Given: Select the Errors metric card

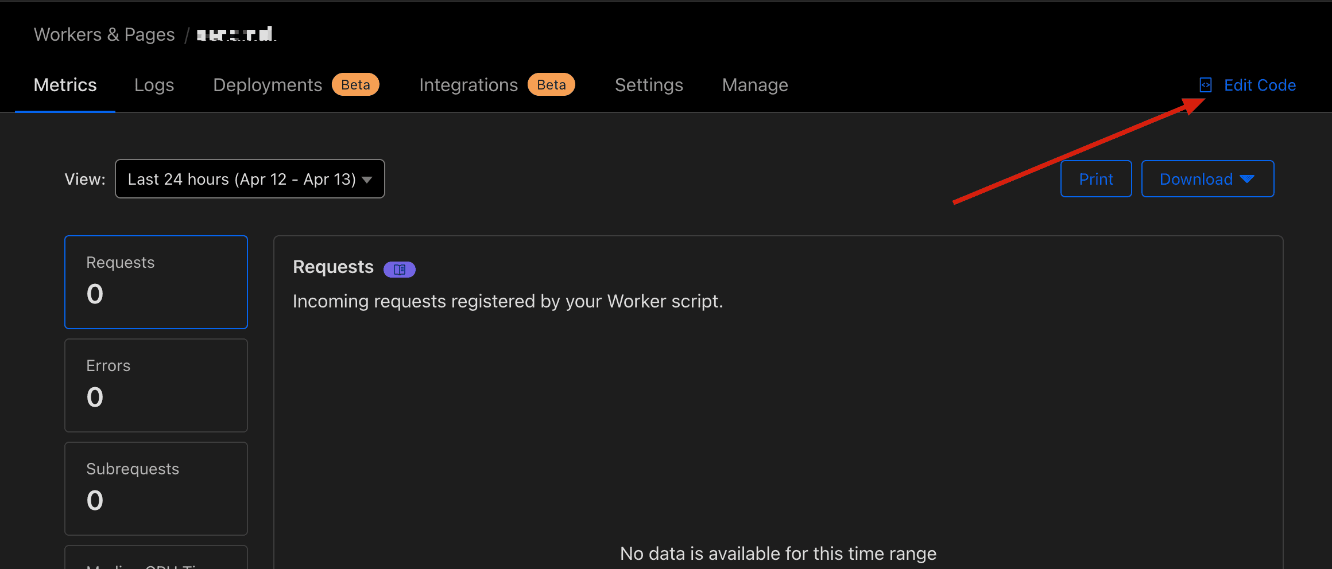Looking at the screenshot, I should pyautogui.click(x=156, y=385).
